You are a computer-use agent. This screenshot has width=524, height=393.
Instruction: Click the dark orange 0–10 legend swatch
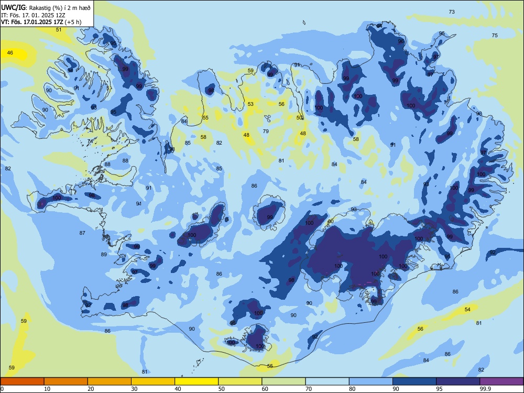(22, 381)
